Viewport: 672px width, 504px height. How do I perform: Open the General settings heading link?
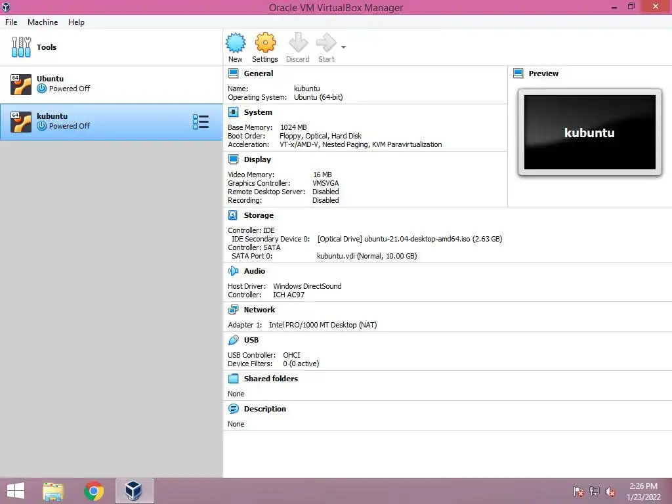(x=259, y=73)
